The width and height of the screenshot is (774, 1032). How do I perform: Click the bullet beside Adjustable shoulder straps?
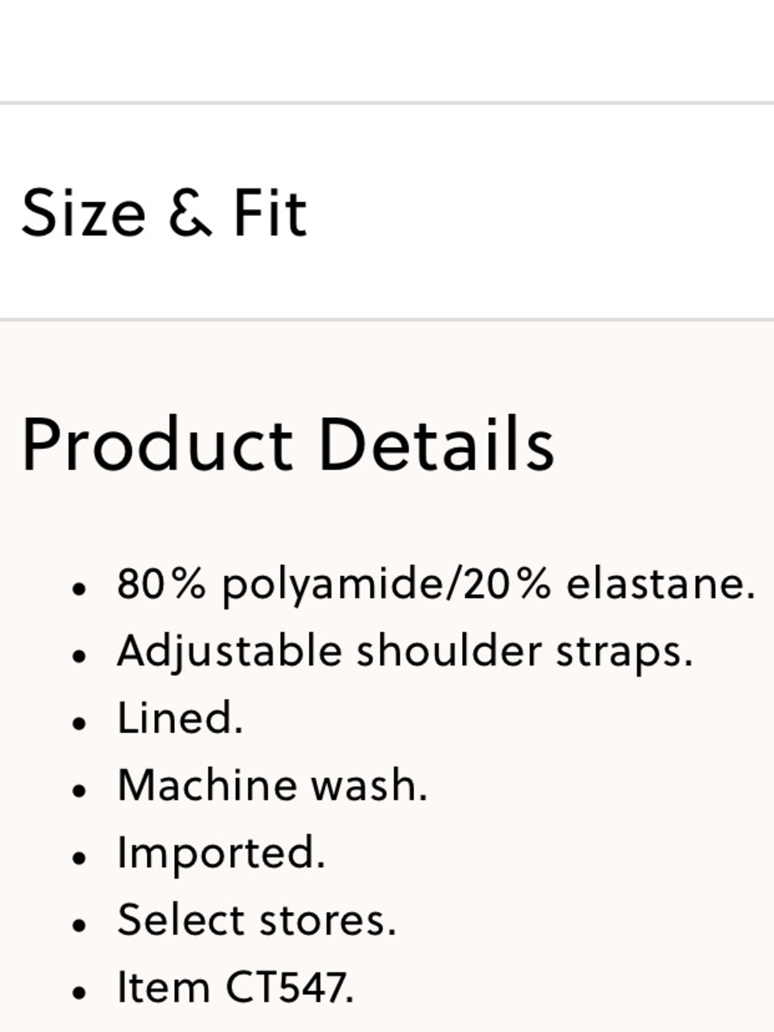[78, 657]
